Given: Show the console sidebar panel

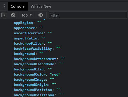Looking at the screenshot, I should point(4,15).
